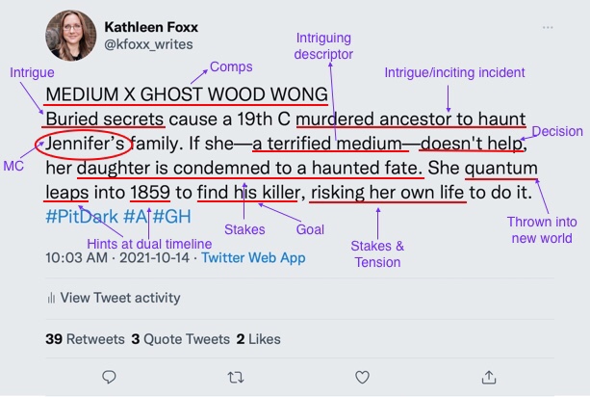
Task: Click the 10:03 AM timestamp
Action: point(77,258)
